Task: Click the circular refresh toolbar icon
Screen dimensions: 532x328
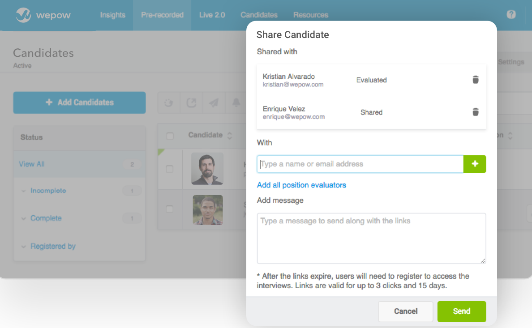Action: click(169, 102)
